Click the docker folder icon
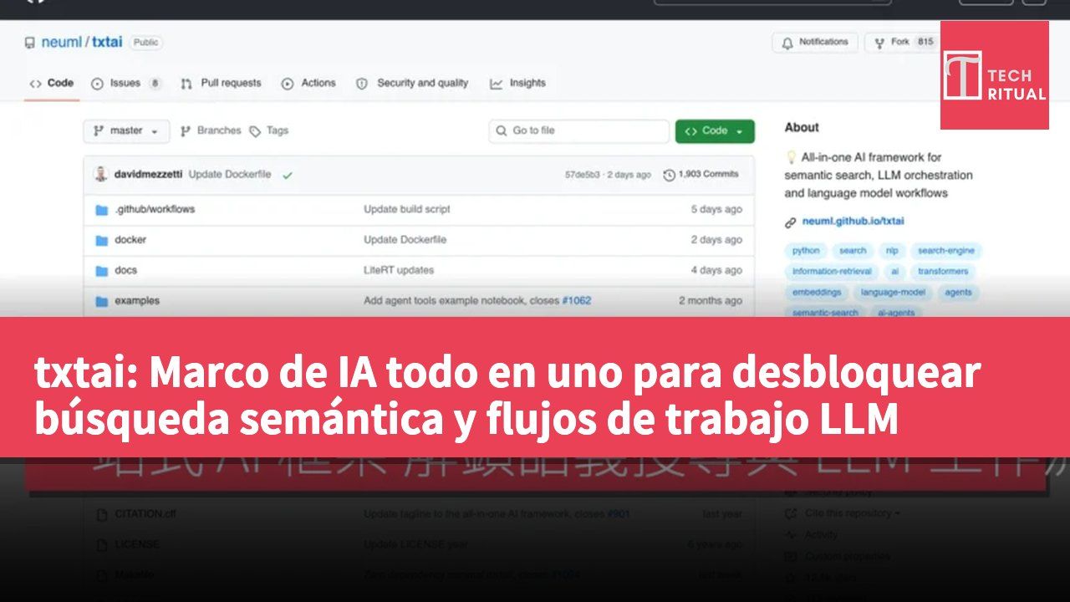This screenshot has width=1070, height=602. pos(102,240)
